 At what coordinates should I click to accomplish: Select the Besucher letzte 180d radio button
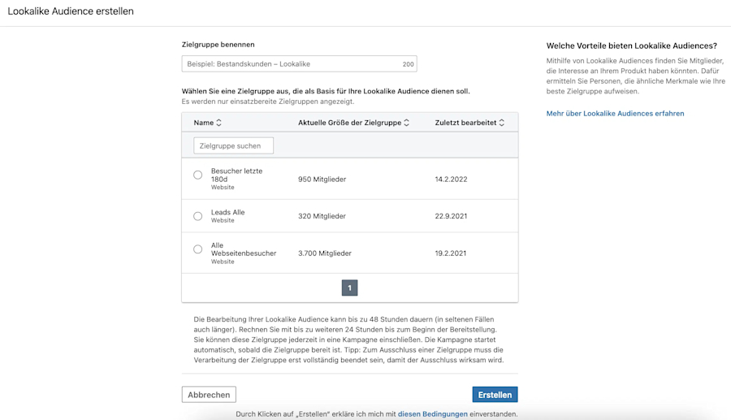tap(197, 175)
